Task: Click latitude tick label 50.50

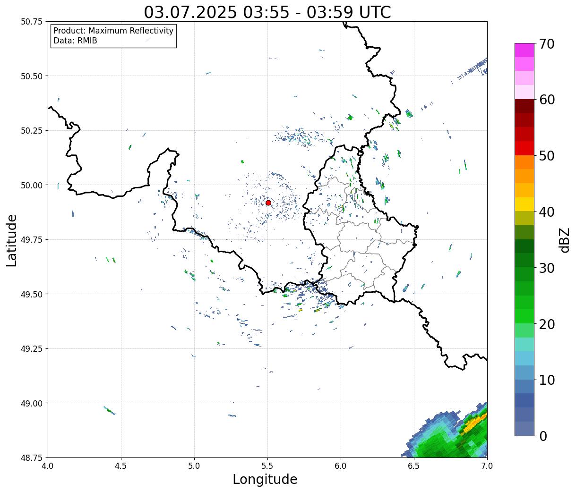Action: [x=32, y=76]
